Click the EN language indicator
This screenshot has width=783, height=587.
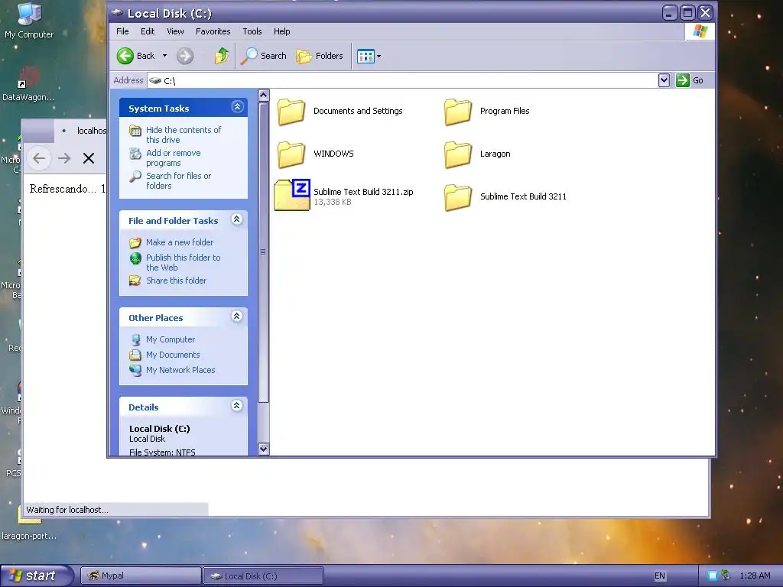(660, 576)
